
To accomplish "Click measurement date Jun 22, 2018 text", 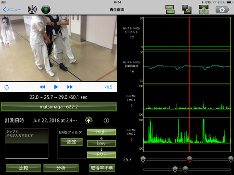I will pyautogui.click(x=55, y=121).
